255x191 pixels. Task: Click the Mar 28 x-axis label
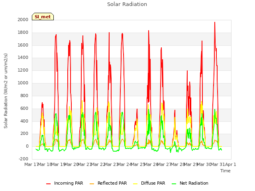click(x=177, y=164)
